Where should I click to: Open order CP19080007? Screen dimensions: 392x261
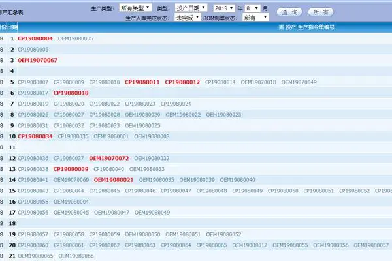point(33,82)
